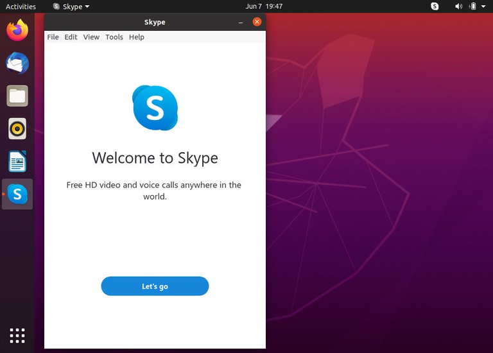
Task: Open the Tools menu
Action: pyautogui.click(x=114, y=37)
